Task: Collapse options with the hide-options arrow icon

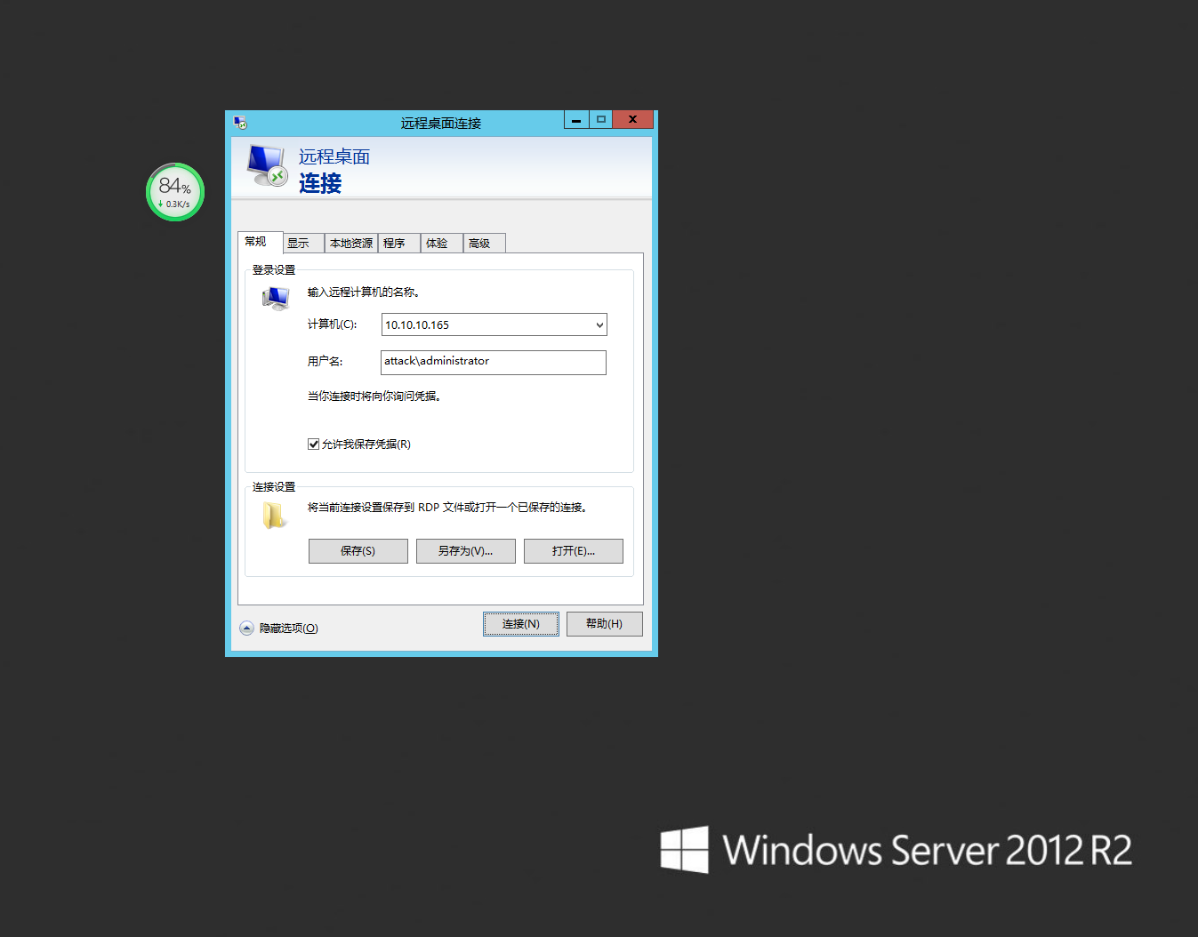Action: click(247, 629)
